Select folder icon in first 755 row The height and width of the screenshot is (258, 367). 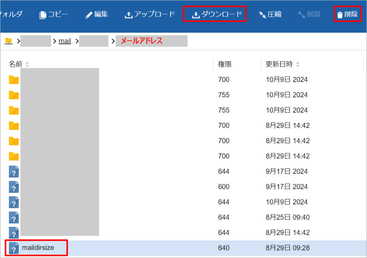(x=14, y=95)
